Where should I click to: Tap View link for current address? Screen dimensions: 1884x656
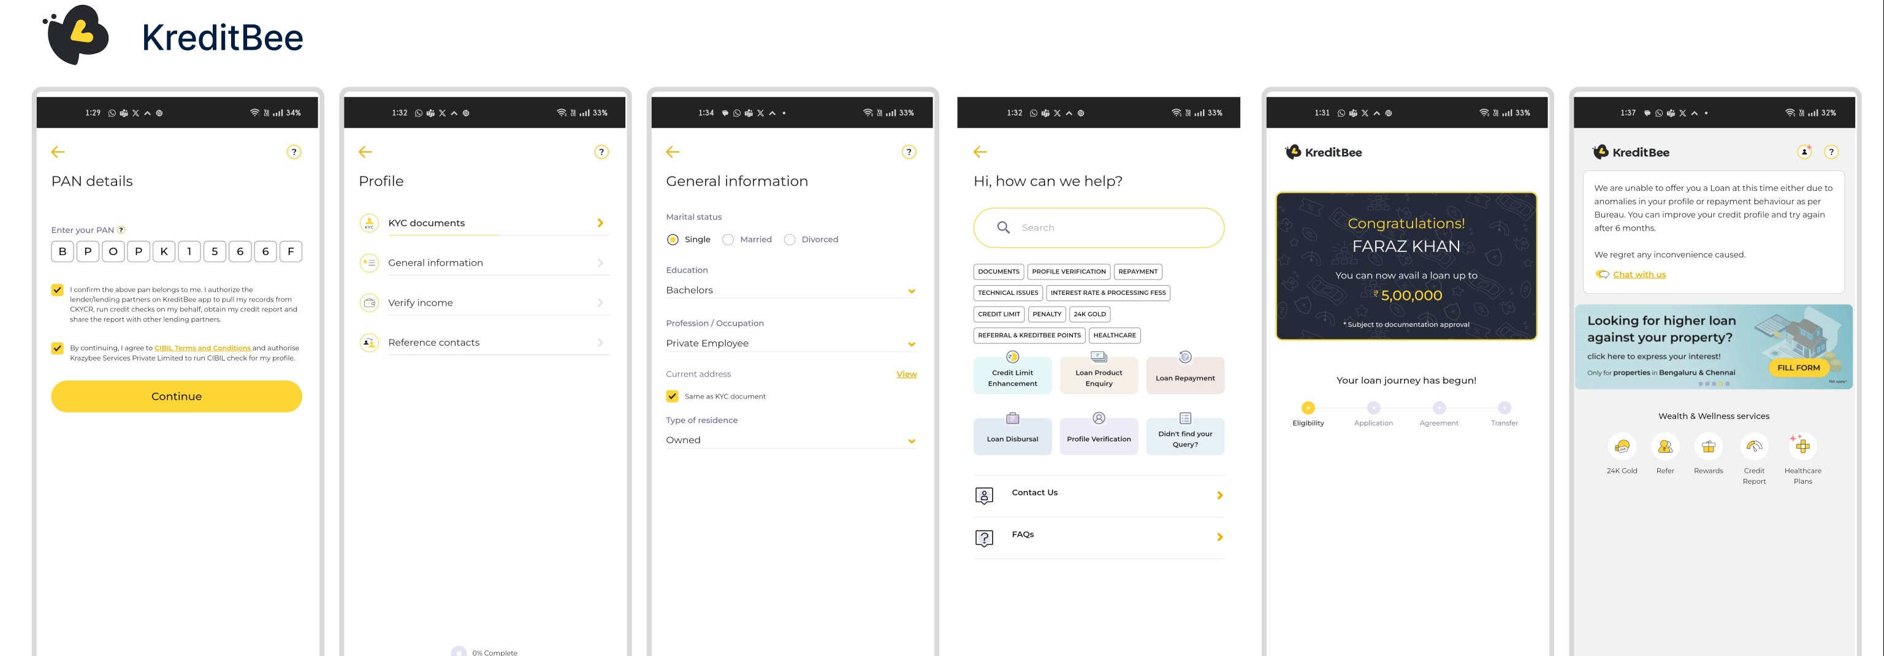(x=906, y=375)
